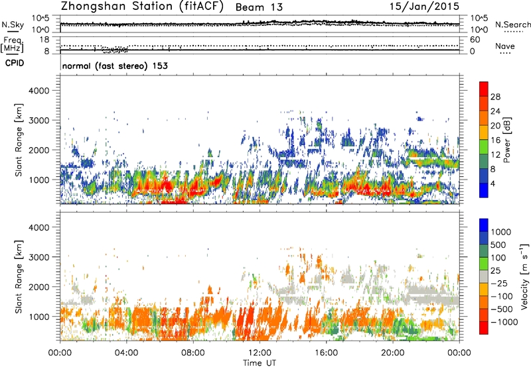Screen dimensions: 531x367
Task: Pick the yellow 16–20 dB power swatch
Action: [x=484, y=132]
